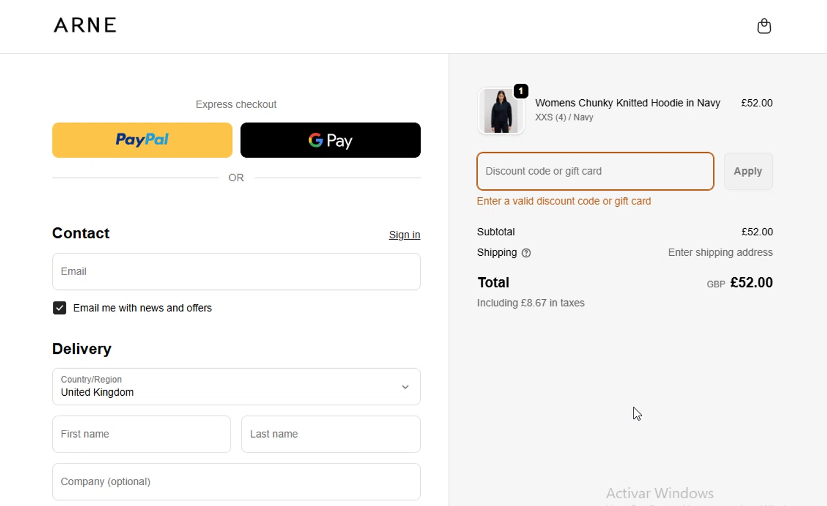Pay with Google Pay button
The image size is (827, 506).
(330, 140)
